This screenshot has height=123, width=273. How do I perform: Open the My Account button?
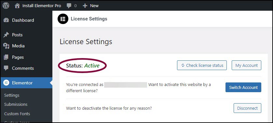246,65
